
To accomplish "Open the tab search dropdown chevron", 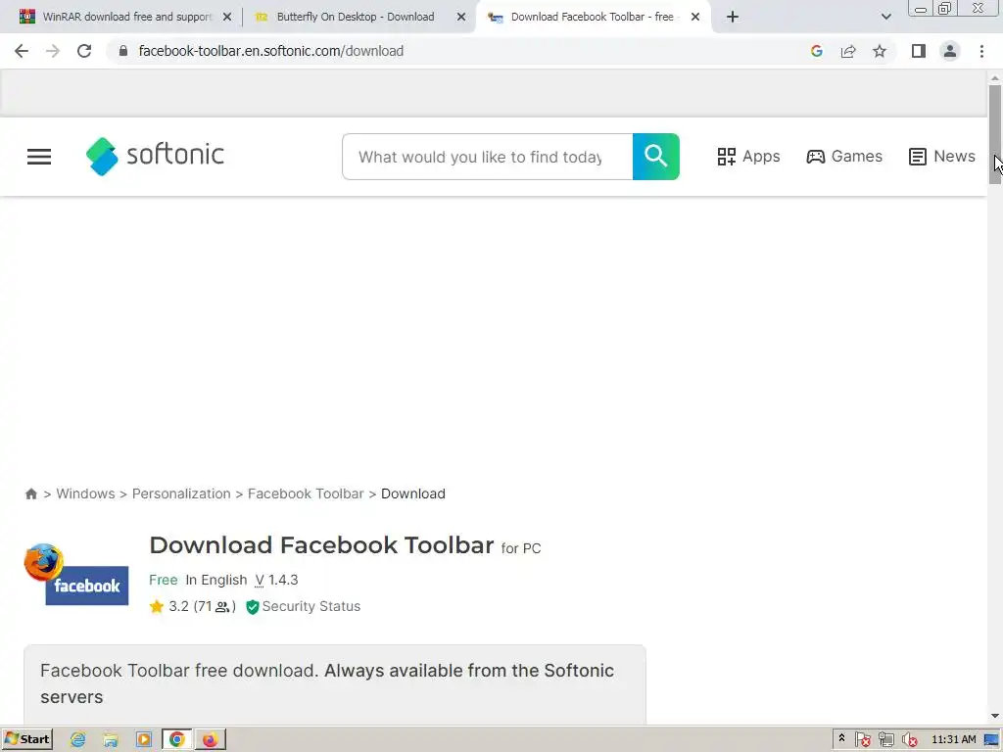I will coord(885,18).
